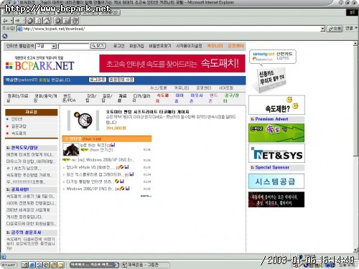Click the page scrollbar up arrow

click(x=355, y=44)
